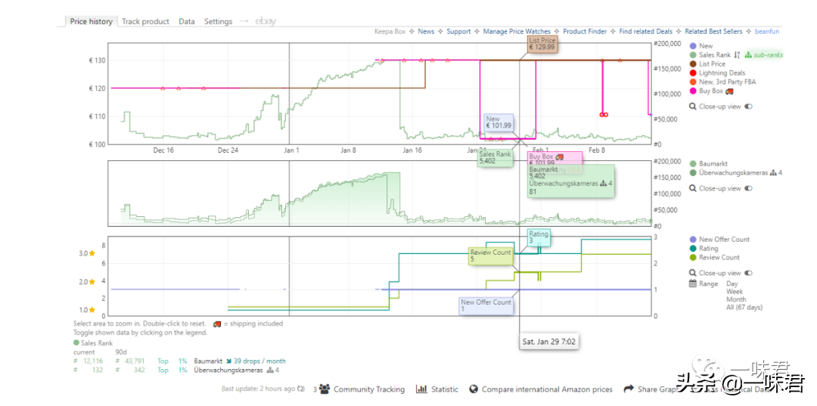Click the Share Graph arrow icon

coord(629,389)
